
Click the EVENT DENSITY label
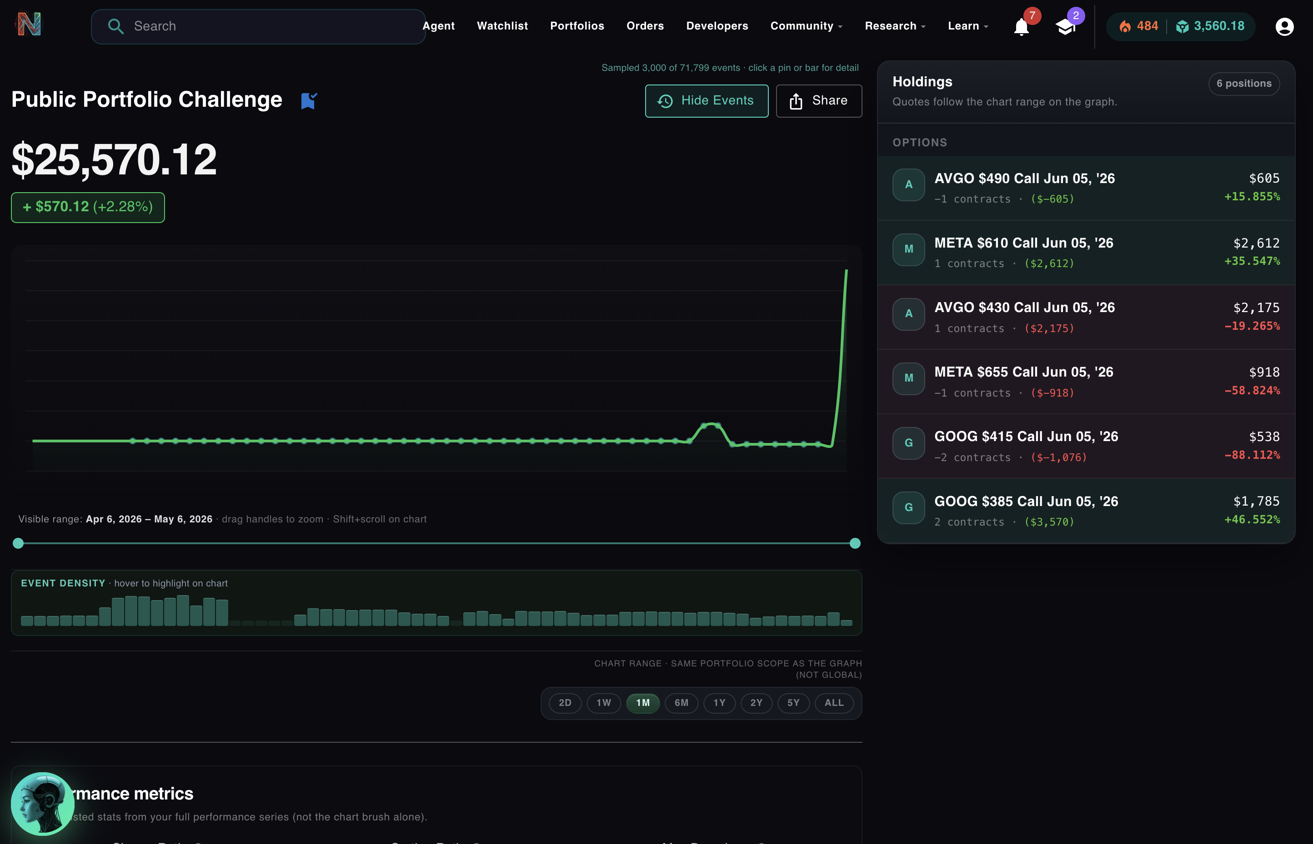(63, 583)
